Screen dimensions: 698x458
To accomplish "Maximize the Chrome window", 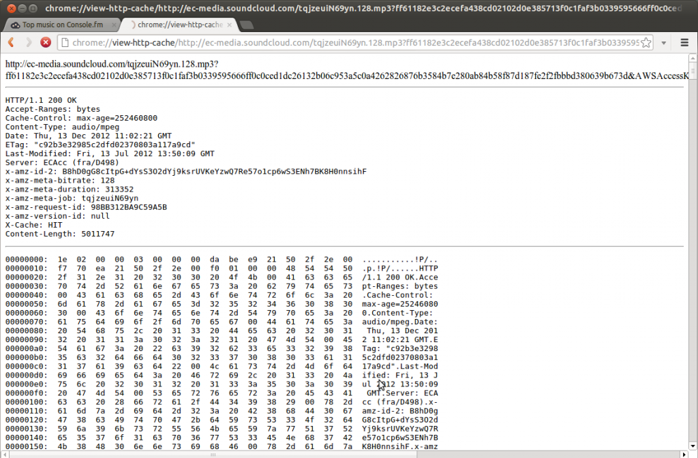I will [33, 8].
